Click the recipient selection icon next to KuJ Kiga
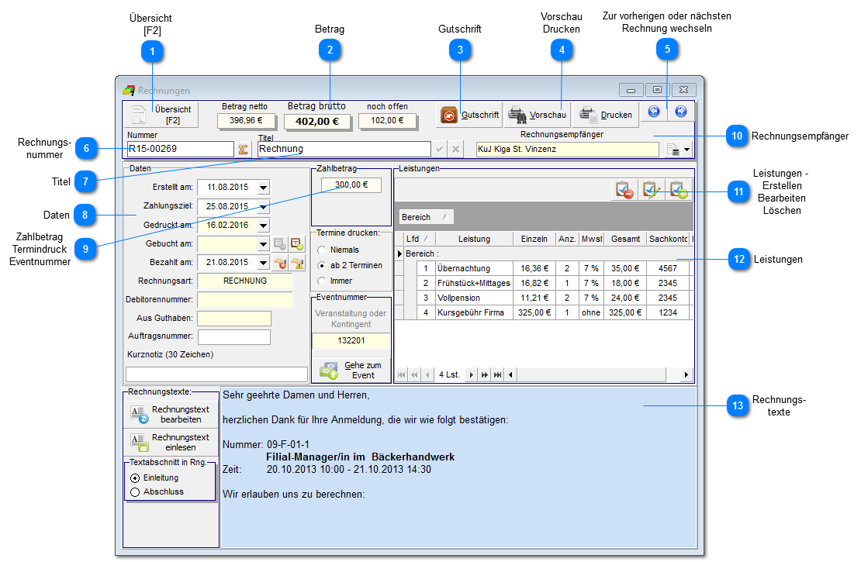This screenshot has height=562, width=861. (x=673, y=150)
